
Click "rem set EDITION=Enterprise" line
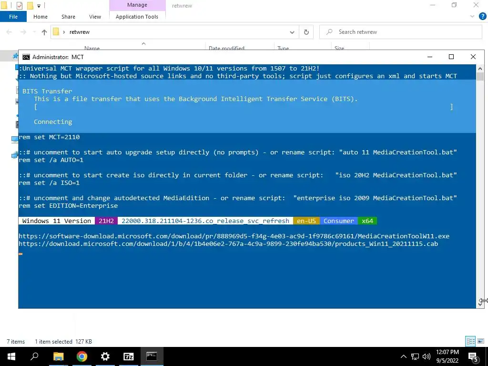point(68,206)
